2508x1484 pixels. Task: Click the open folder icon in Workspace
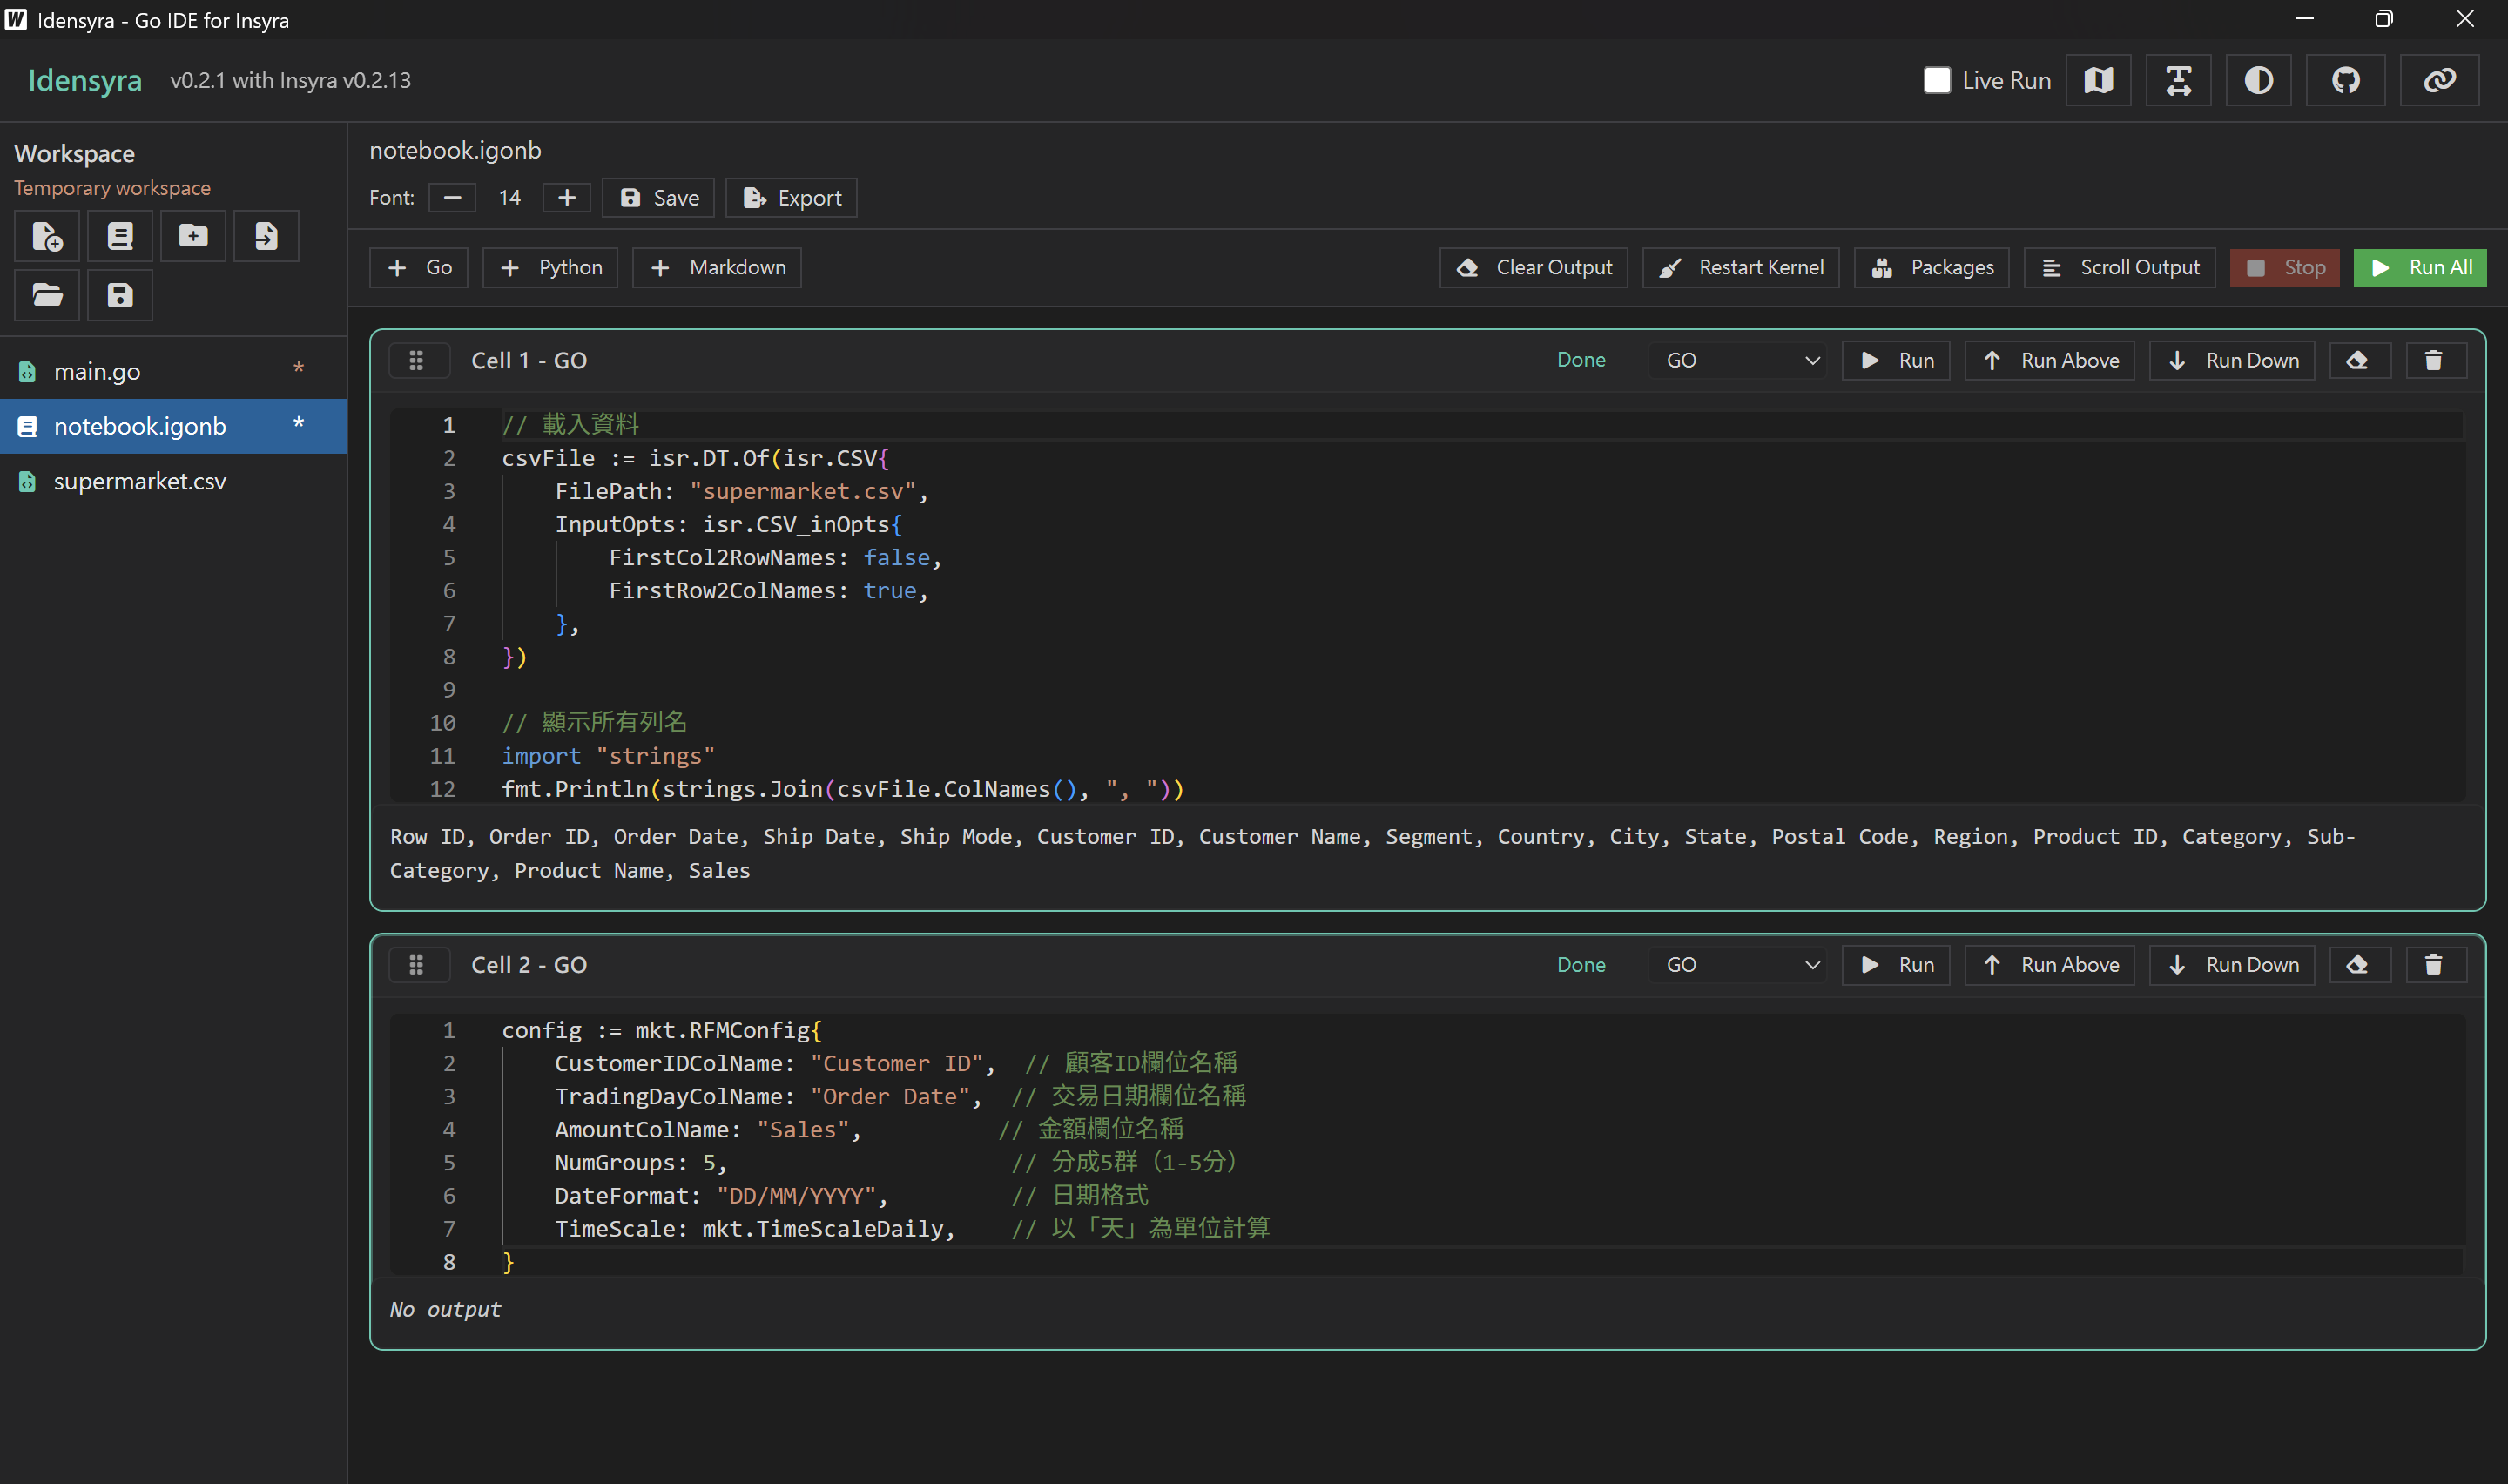pyautogui.click(x=47, y=295)
